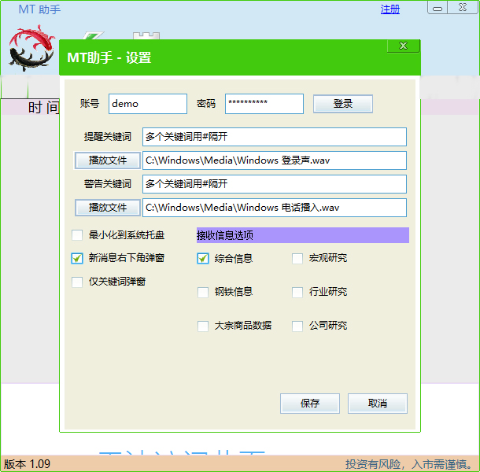Open the 注册 link
Viewport: 480px width, 472px height.
(390, 9)
